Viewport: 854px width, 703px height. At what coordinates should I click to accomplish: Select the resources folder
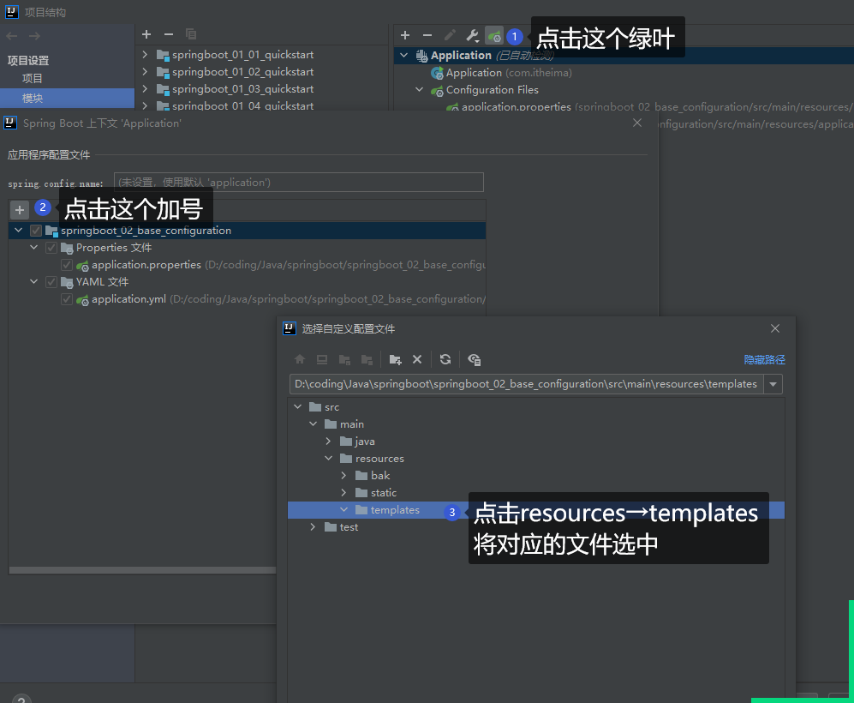(379, 459)
